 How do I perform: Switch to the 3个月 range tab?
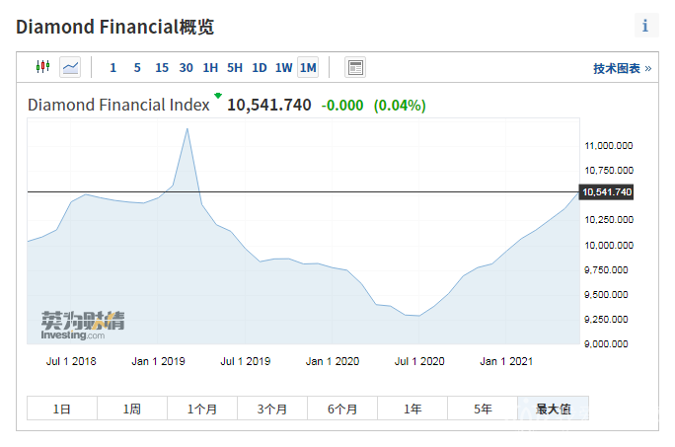tap(272, 409)
